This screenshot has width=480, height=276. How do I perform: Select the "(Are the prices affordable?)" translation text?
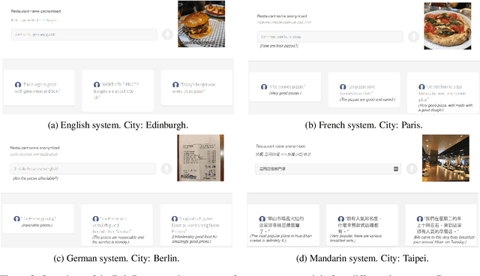coord(35,178)
